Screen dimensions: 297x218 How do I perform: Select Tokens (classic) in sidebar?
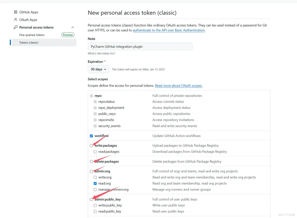29,43
